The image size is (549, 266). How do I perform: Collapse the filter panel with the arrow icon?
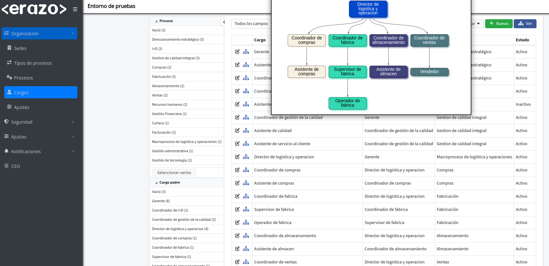click(224, 22)
